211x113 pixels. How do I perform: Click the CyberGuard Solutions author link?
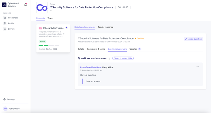pyautogui.click(x=91, y=67)
